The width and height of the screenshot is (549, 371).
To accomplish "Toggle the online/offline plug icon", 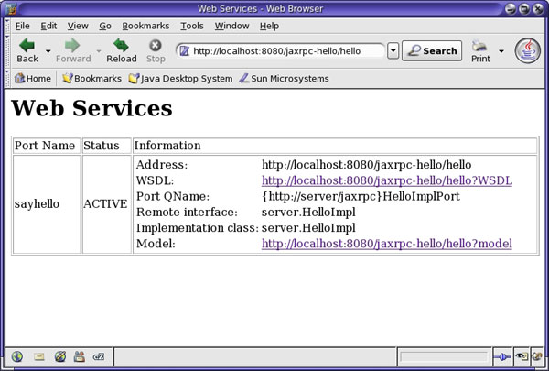I will coord(502,357).
